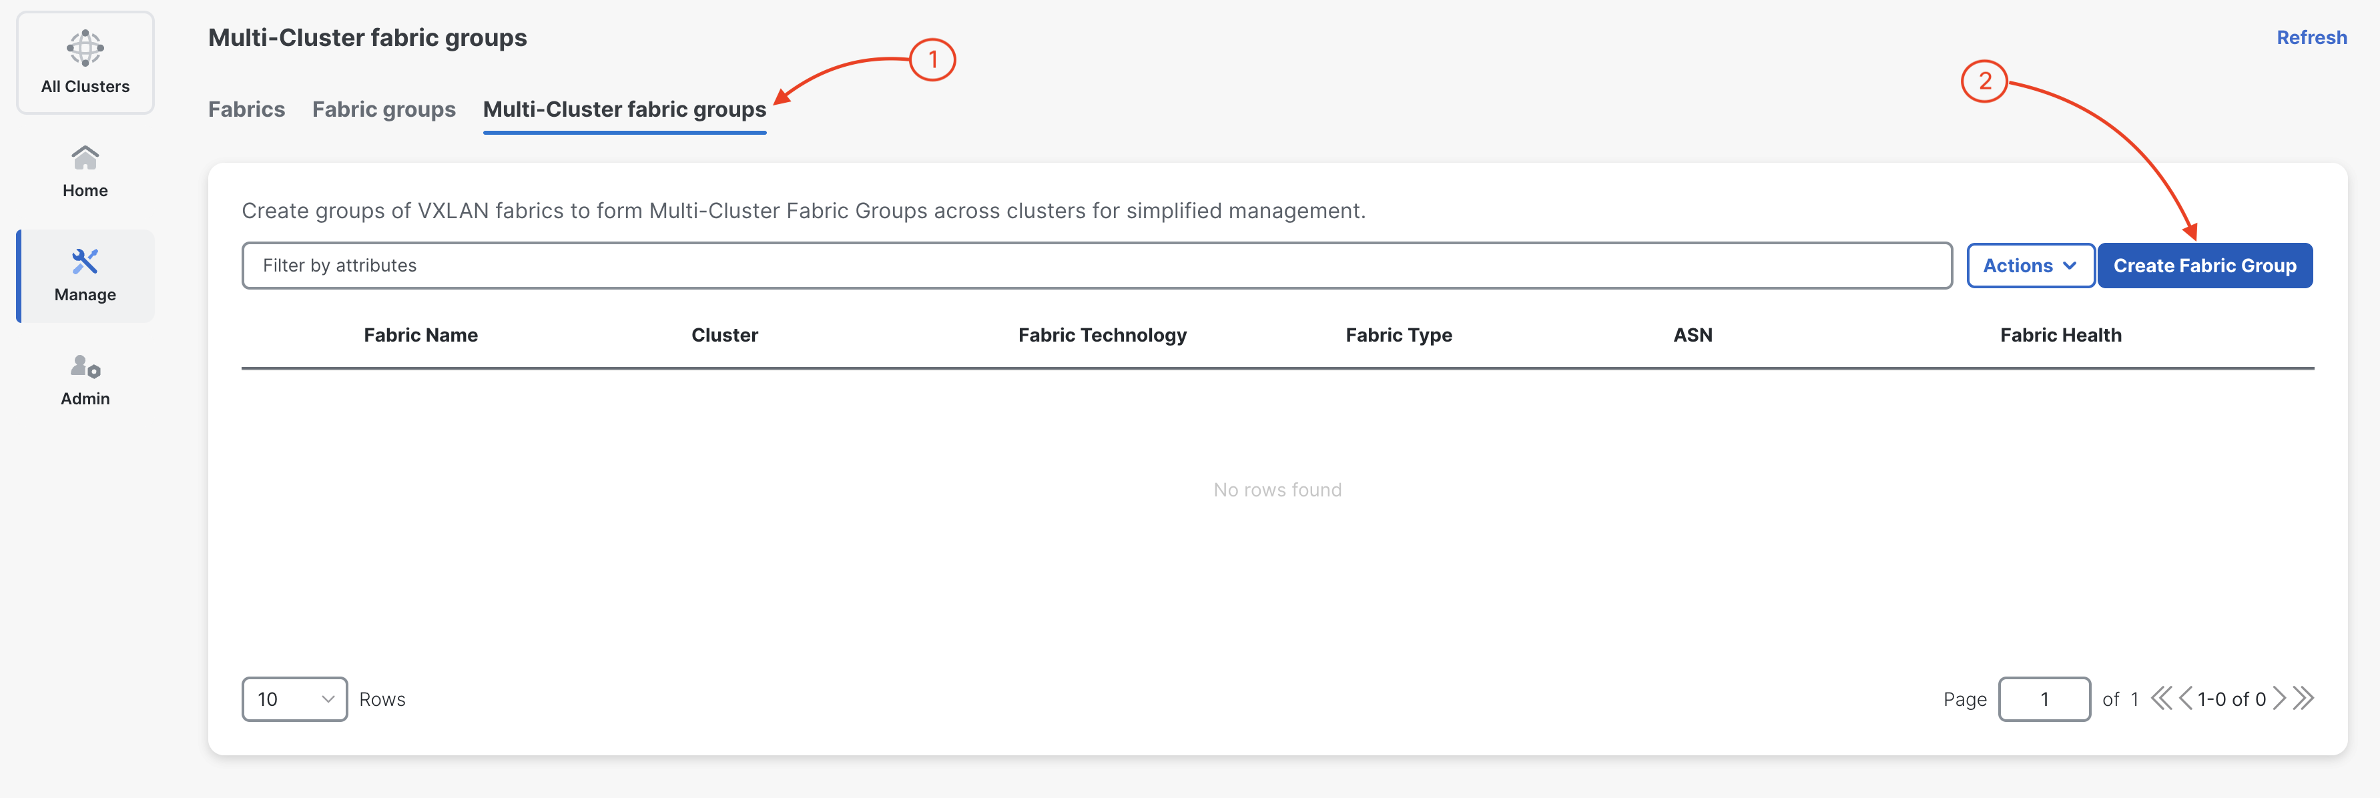Click the Page number input box
The width and height of the screenshot is (2380, 798).
[x=2044, y=699]
